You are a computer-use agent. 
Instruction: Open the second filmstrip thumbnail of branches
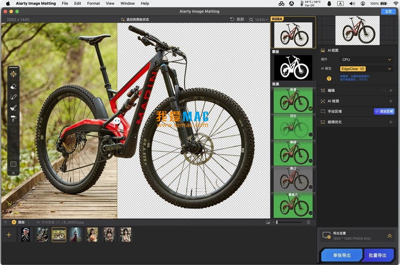pos(42,235)
